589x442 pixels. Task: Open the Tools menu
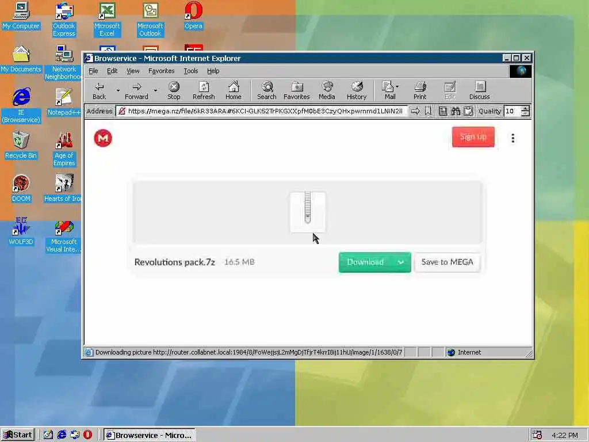point(191,71)
